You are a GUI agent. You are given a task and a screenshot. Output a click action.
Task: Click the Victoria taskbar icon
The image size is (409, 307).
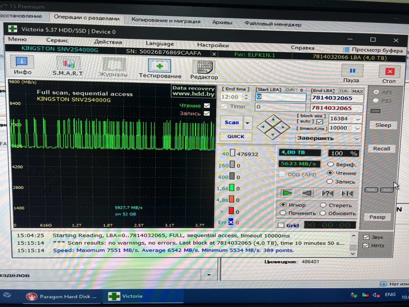pyautogui.click(x=143, y=296)
